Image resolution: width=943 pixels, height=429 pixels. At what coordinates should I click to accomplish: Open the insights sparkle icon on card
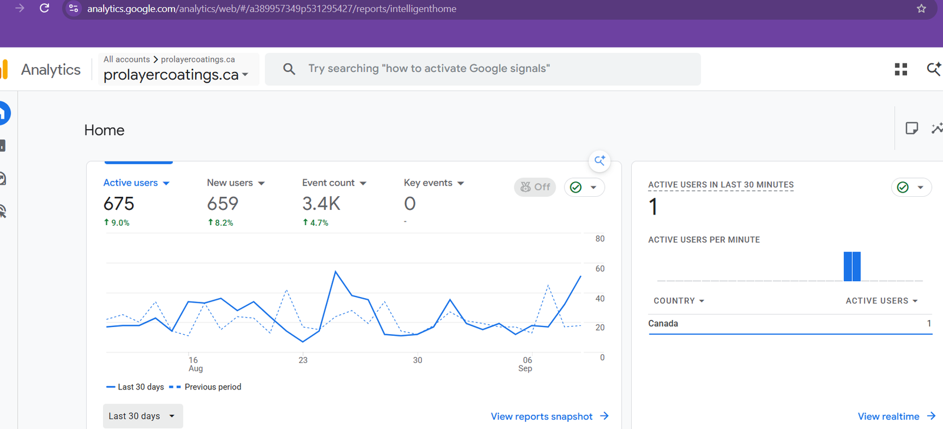point(599,160)
